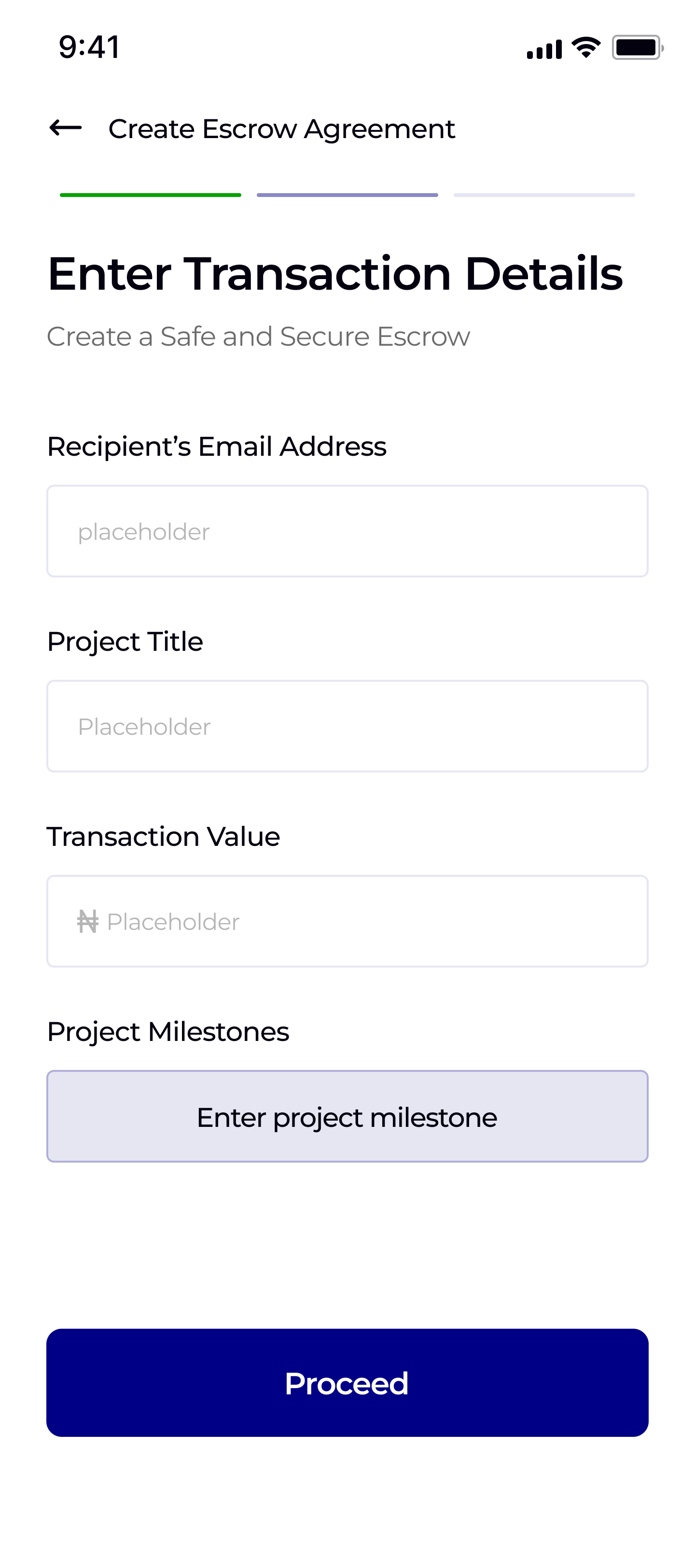Click the Transaction Value label
The image size is (695, 1545).
[163, 837]
